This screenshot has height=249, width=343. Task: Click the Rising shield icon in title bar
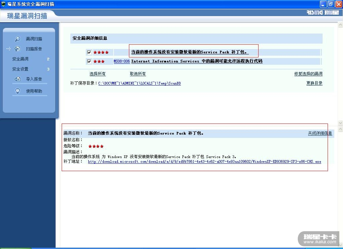coord(3,4)
